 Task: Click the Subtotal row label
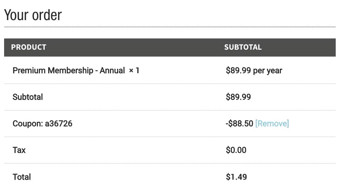[28, 97]
